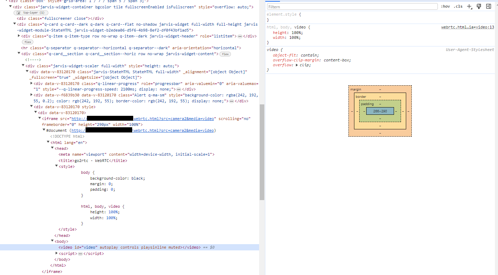498x275 pixels.
Task: Expand the Alert q-ma-sm div node
Action: (x=31, y=95)
